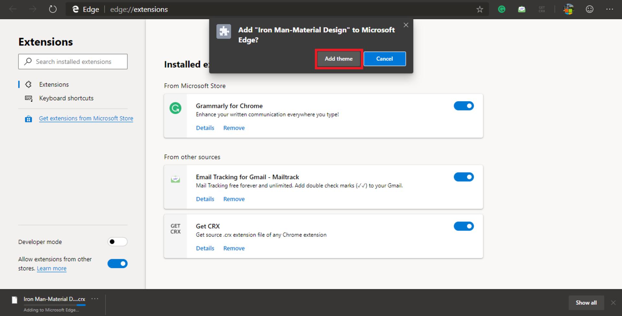Select Extensions in the sidebar

click(54, 85)
